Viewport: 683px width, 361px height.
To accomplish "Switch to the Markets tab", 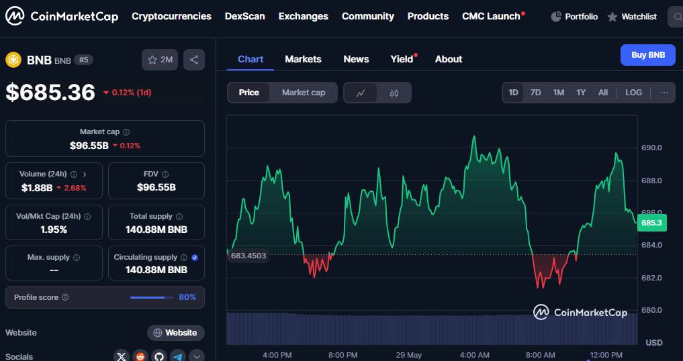I will pos(303,59).
